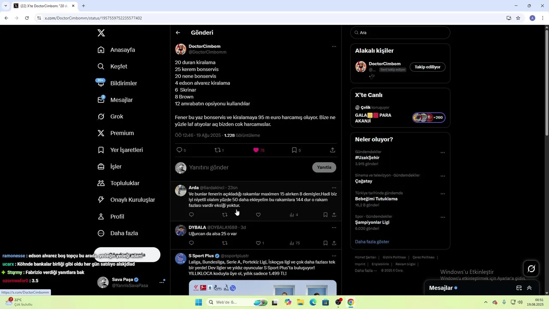
Task: Expand the Mesajlar drawer
Action: 529,288
